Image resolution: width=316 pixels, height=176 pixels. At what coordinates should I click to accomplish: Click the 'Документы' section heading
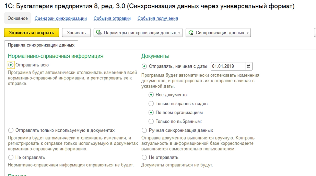pos(155,56)
